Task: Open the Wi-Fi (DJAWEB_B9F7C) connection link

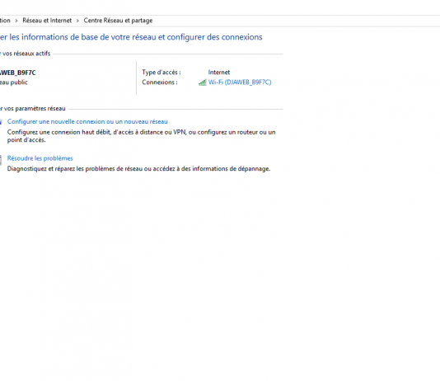Action: 240,82
